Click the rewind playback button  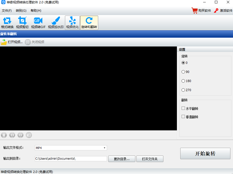tap(12, 135)
